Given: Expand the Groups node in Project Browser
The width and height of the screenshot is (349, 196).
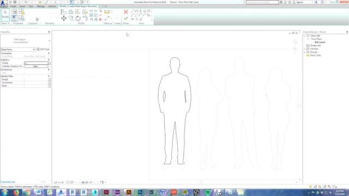Looking at the screenshot, I should click(304, 52).
